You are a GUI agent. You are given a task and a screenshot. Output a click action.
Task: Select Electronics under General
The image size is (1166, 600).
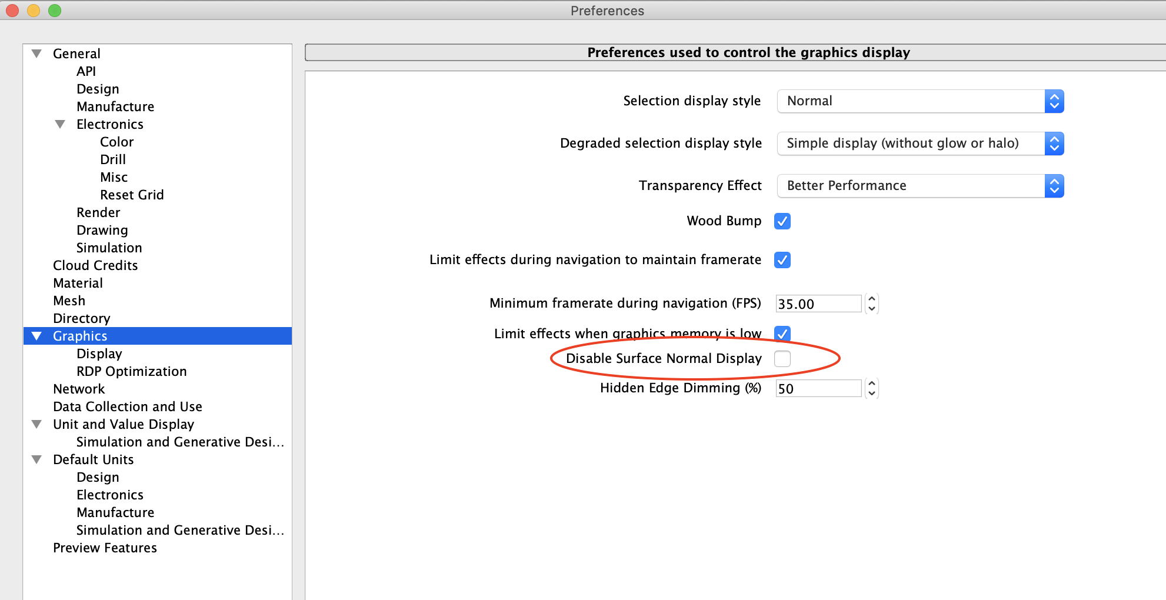pos(109,124)
